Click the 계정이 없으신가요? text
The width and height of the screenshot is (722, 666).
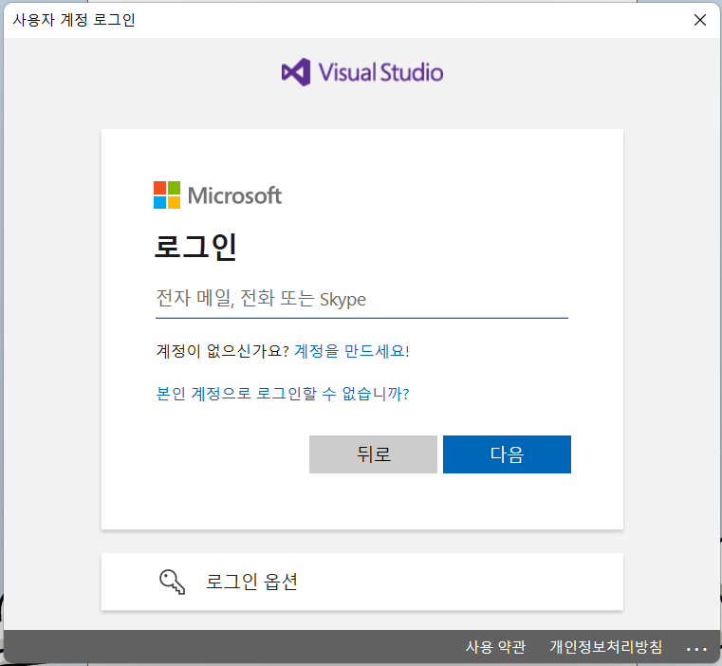pyautogui.click(x=222, y=351)
